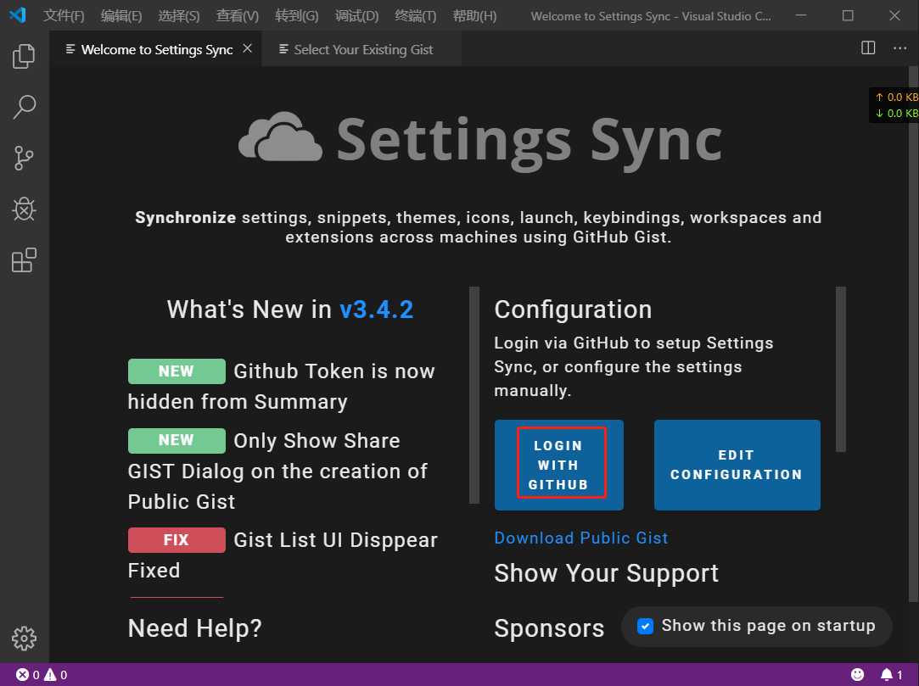Open the 编辑(E) menu
The image size is (919, 686).
click(x=121, y=16)
